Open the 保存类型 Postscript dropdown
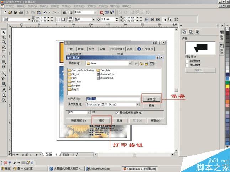 click(x=137, y=104)
